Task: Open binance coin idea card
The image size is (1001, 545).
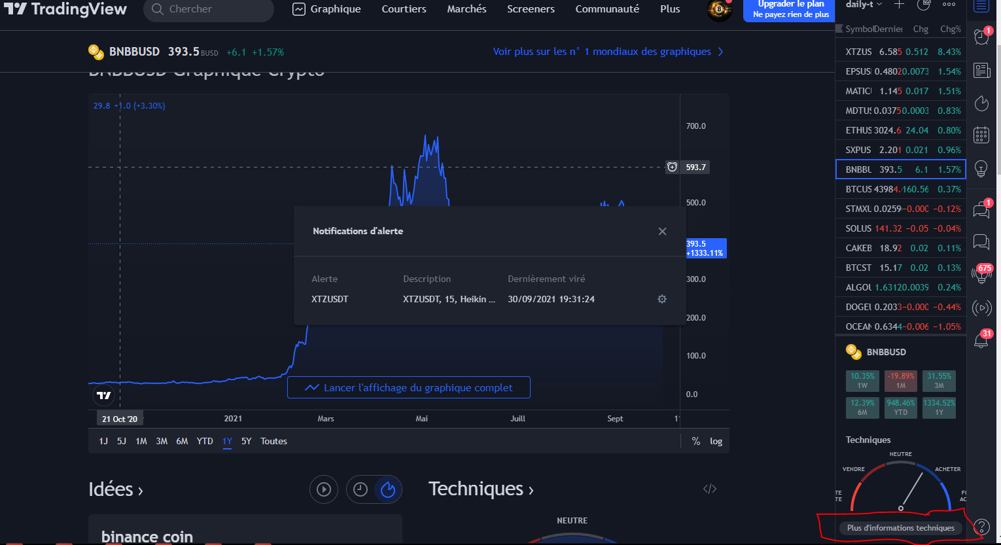Action: coord(245,530)
